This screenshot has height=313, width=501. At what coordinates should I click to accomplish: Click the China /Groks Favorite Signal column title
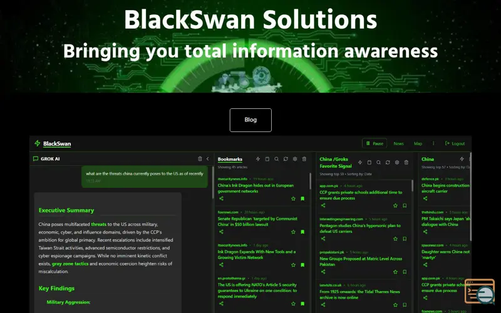coord(336,162)
